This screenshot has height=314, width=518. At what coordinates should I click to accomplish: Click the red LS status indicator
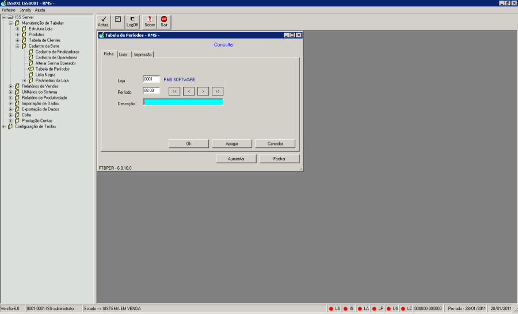331,309
